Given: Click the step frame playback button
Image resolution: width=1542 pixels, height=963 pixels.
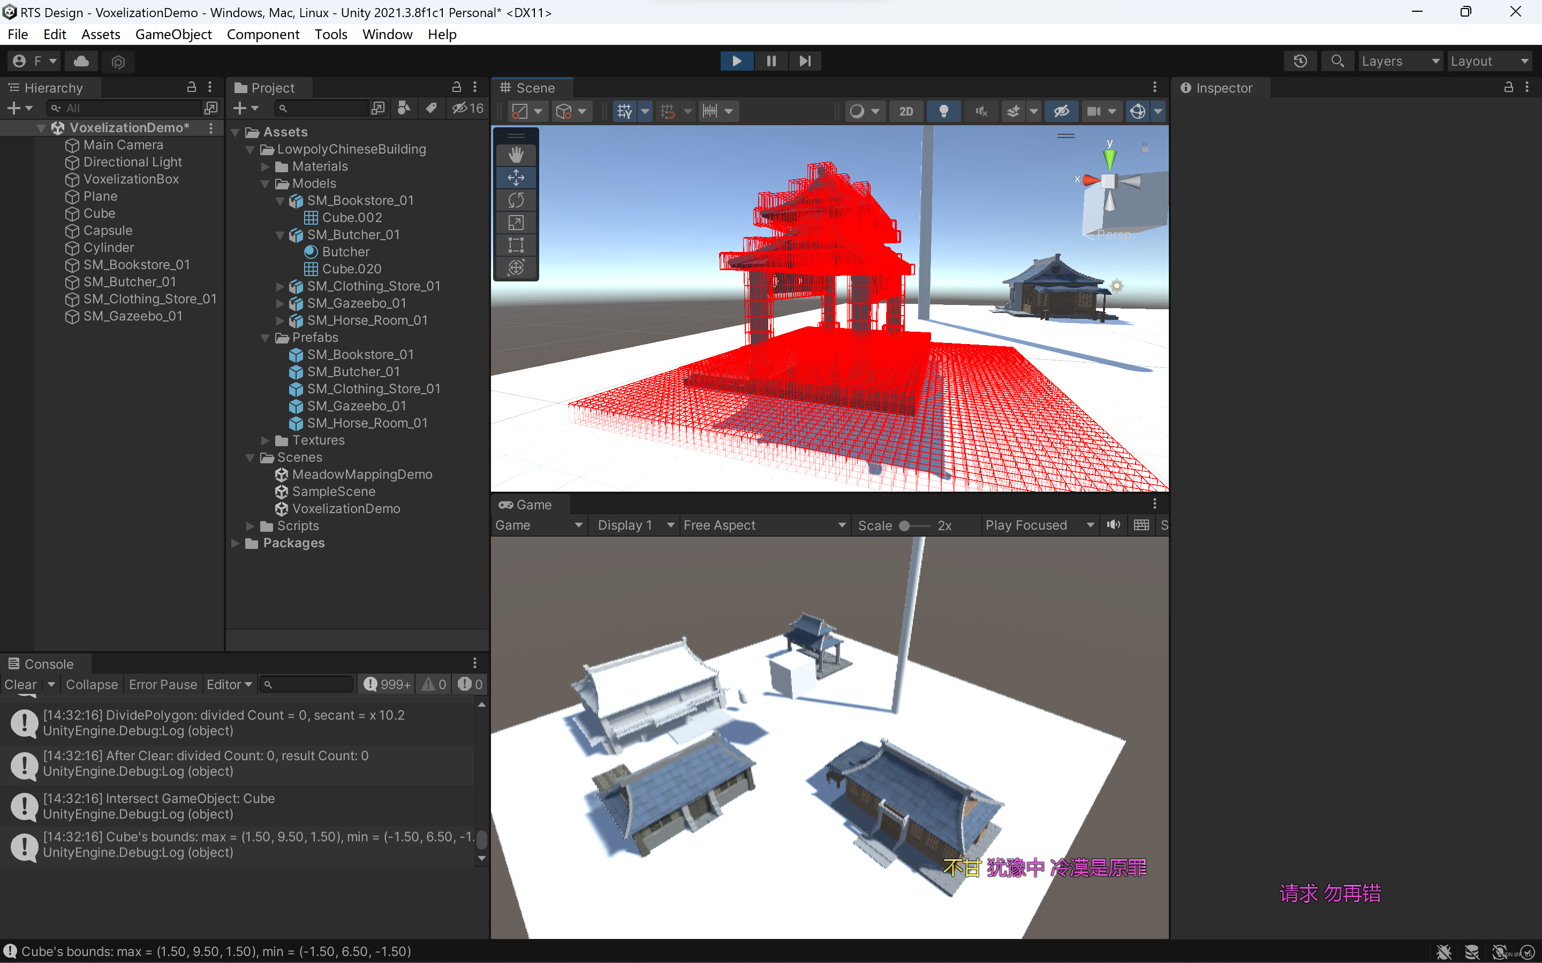Looking at the screenshot, I should click(805, 60).
